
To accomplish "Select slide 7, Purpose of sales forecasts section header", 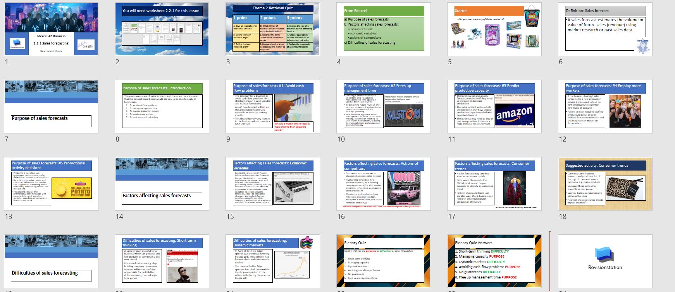I will [x=51, y=107].
